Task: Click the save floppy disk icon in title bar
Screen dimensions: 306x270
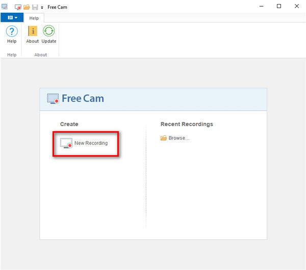Action: [x=35, y=7]
